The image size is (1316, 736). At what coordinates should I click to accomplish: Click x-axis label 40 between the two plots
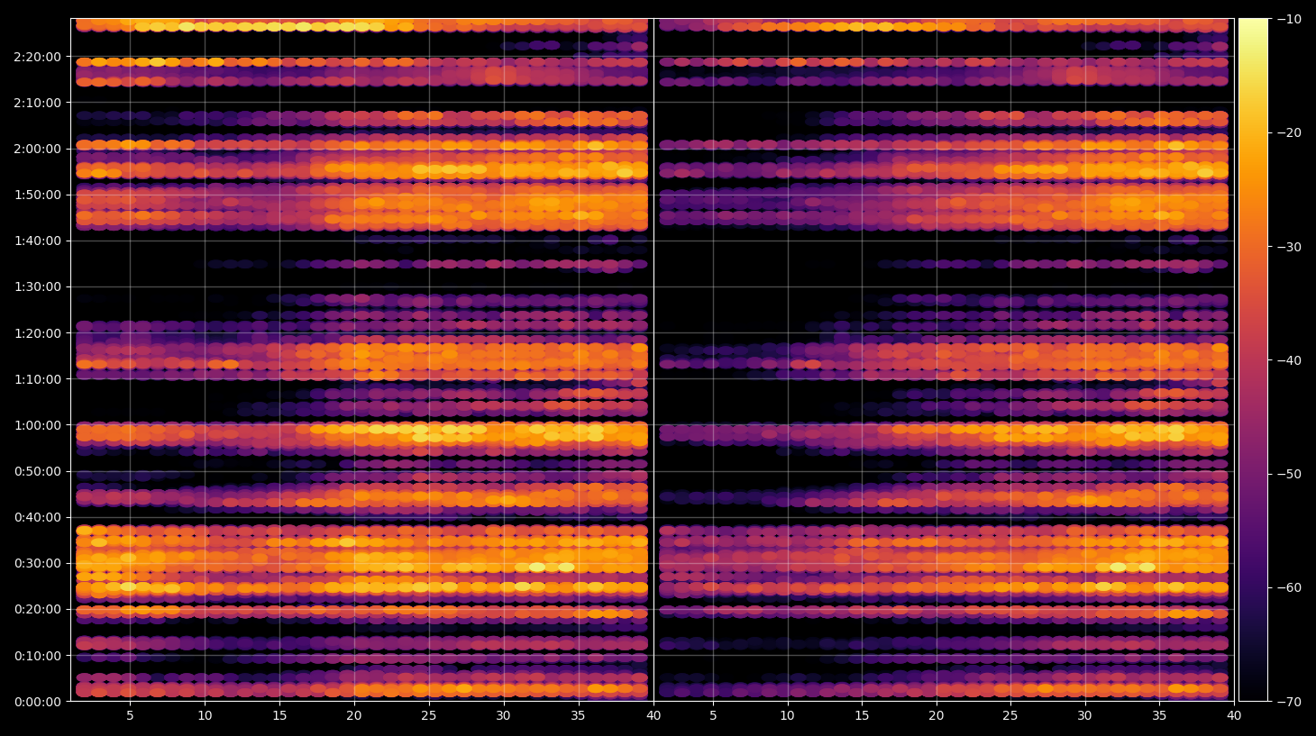pos(653,716)
